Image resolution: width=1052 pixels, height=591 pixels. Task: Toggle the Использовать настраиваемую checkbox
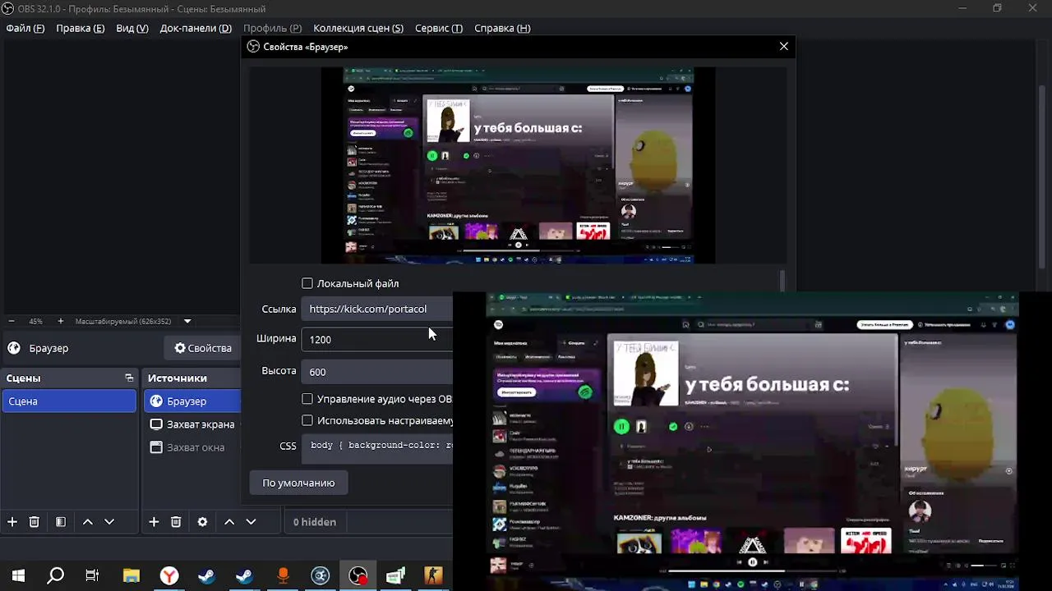pos(307,420)
